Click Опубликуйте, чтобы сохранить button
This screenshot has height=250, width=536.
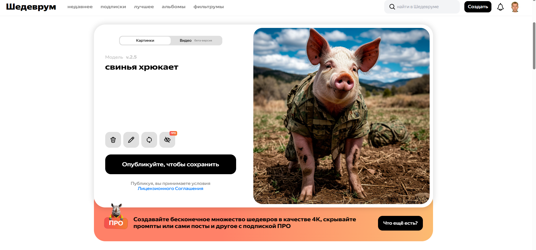point(171,164)
